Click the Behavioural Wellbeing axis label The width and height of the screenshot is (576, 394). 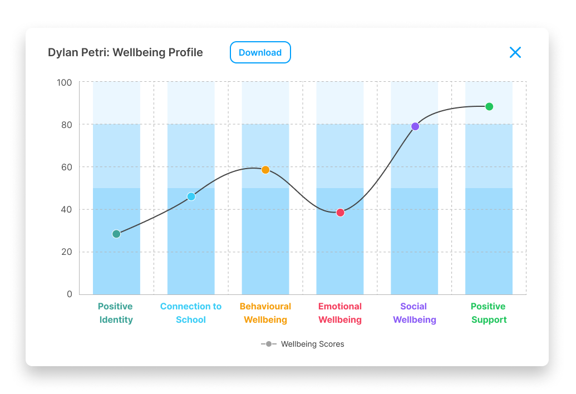click(265, 312)
